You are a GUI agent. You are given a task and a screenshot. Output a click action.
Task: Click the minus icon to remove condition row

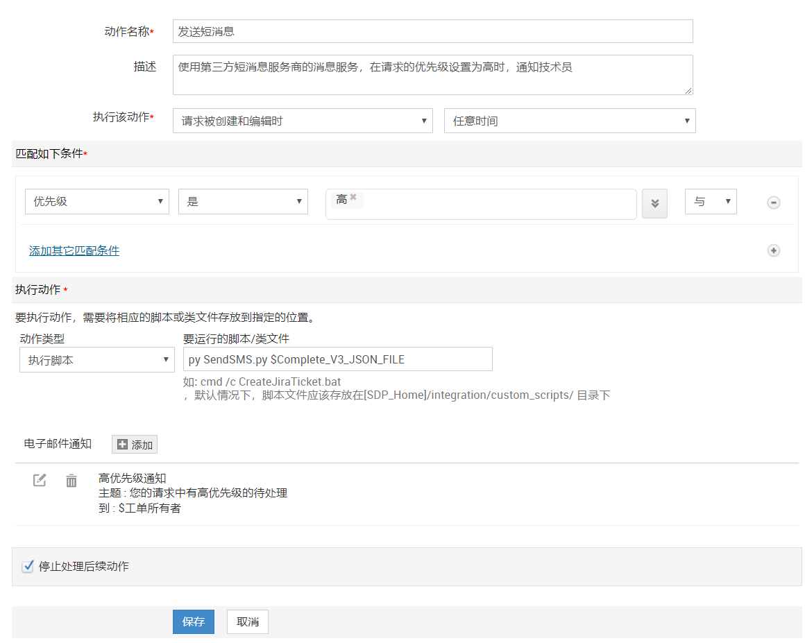coord(773,203)
